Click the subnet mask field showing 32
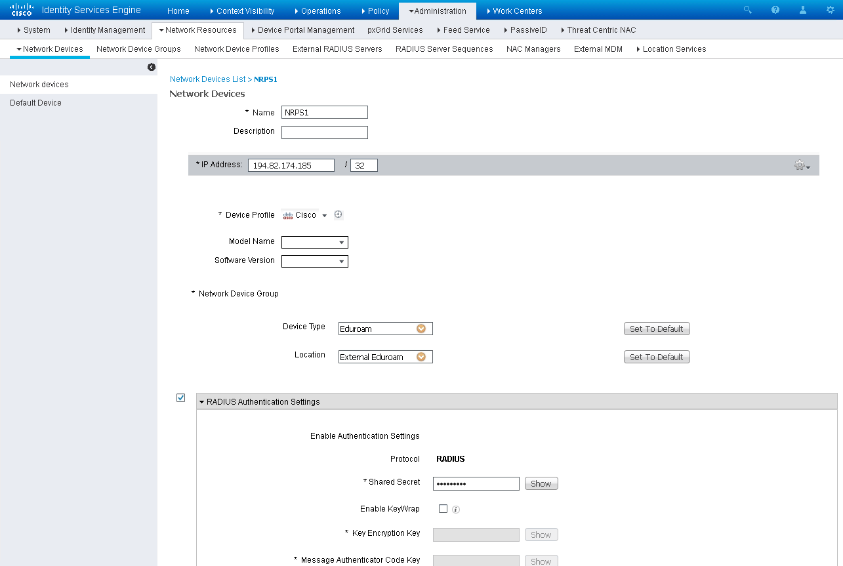 coord(364,165)
